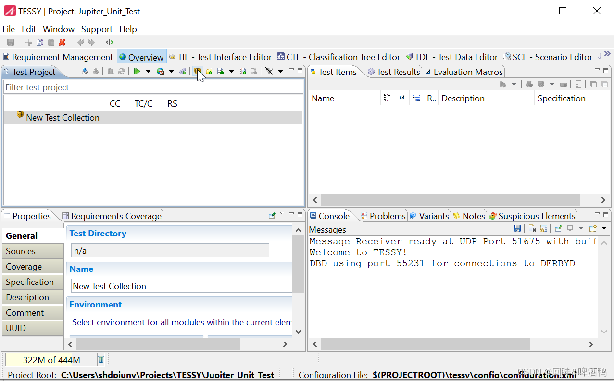
Task: Click the display selected console monitor icon
Action: (570, 228)
